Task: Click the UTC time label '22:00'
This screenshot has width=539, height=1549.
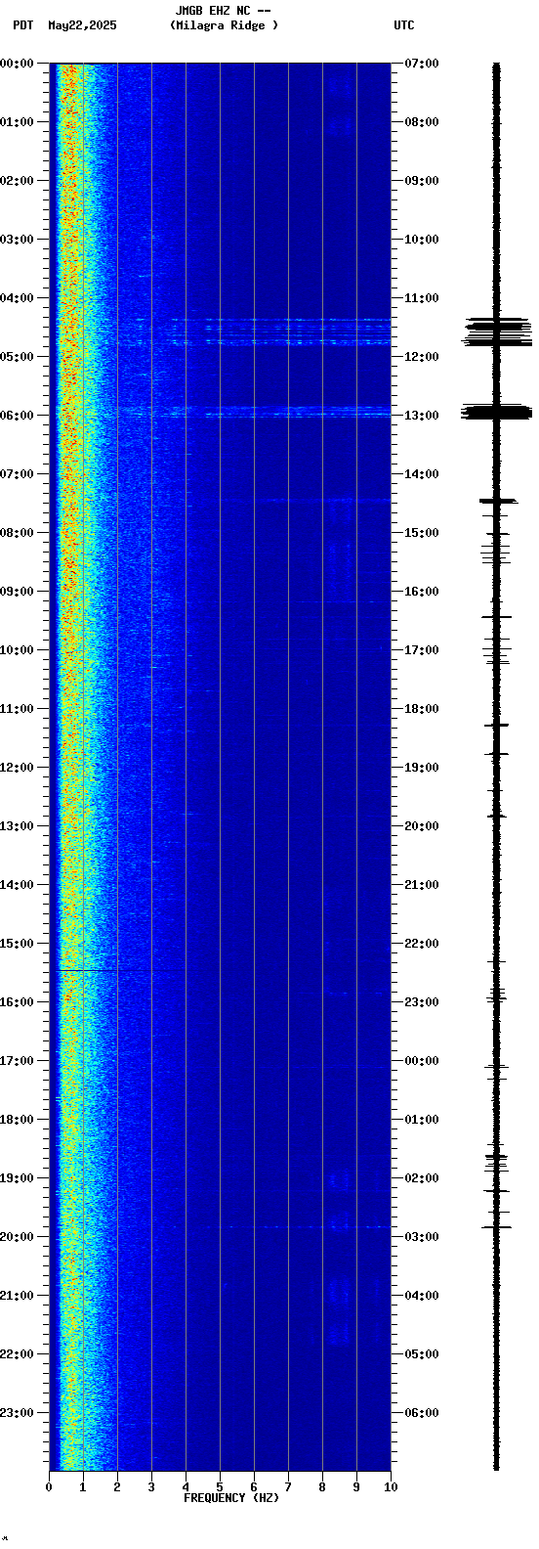Action: 422,944
